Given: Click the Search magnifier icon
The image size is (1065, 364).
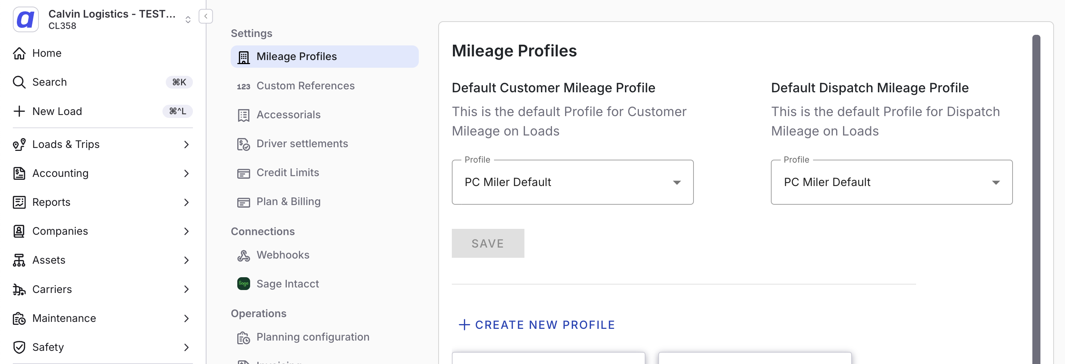Looking at the screenshot, I should 19,82.
